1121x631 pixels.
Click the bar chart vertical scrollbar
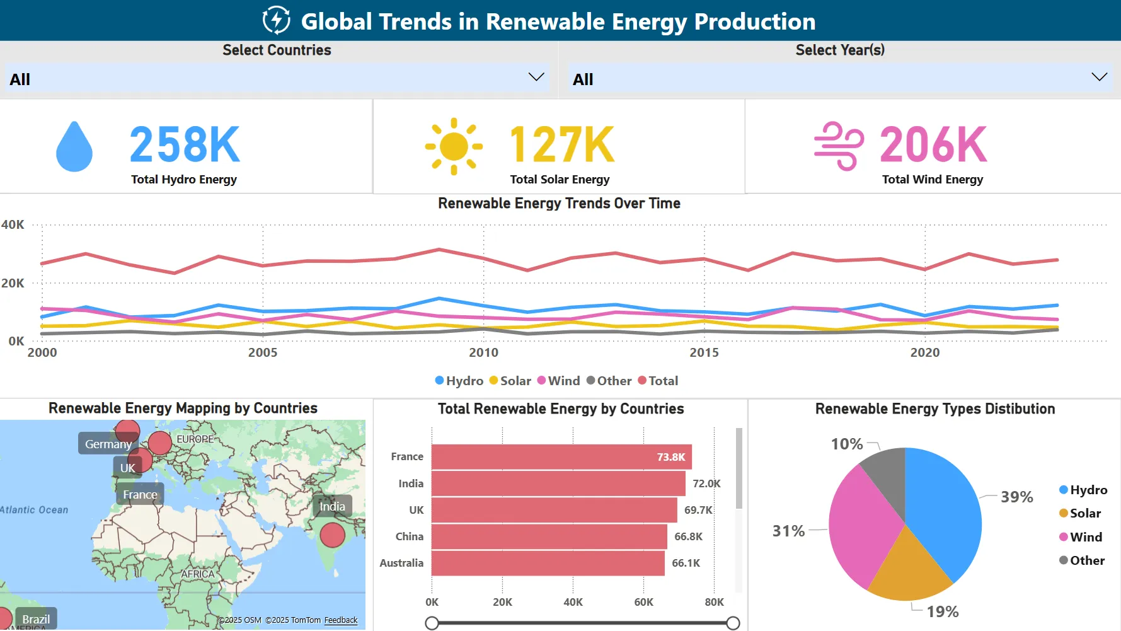pos(739,468)
